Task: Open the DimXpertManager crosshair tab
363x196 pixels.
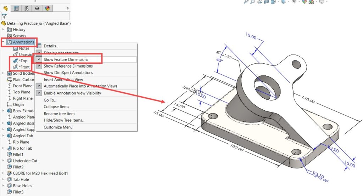Action: point(37,8)
